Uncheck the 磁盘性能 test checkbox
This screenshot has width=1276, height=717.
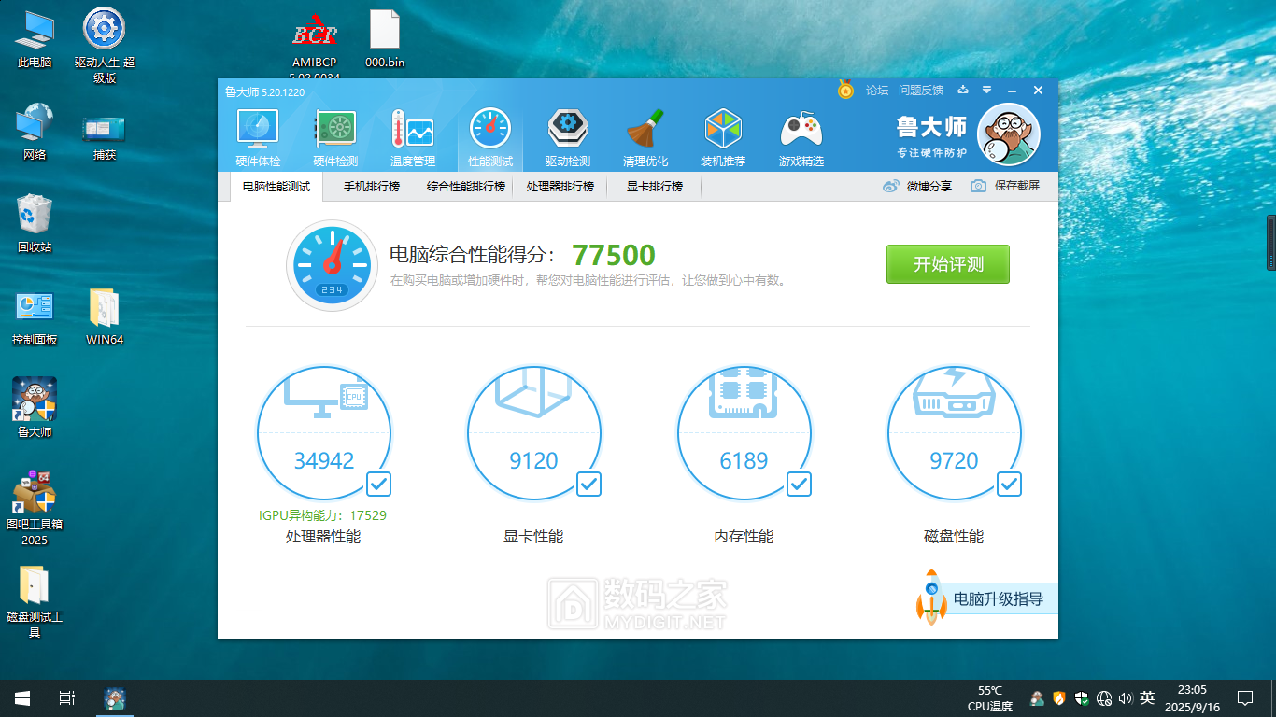point(1009,484)
